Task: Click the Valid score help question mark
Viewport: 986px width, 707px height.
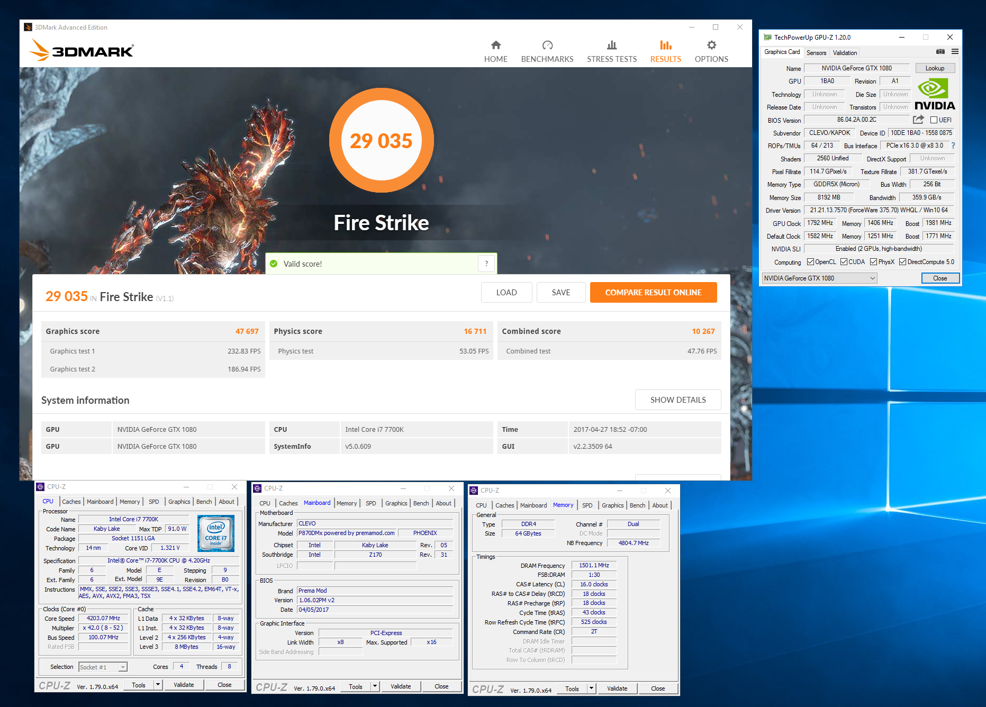Action: 486,264
